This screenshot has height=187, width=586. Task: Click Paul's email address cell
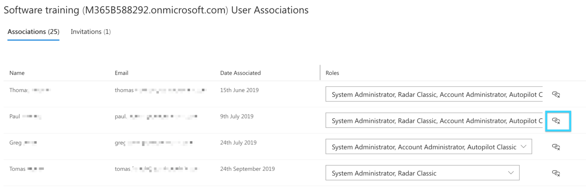pos(156,117)
